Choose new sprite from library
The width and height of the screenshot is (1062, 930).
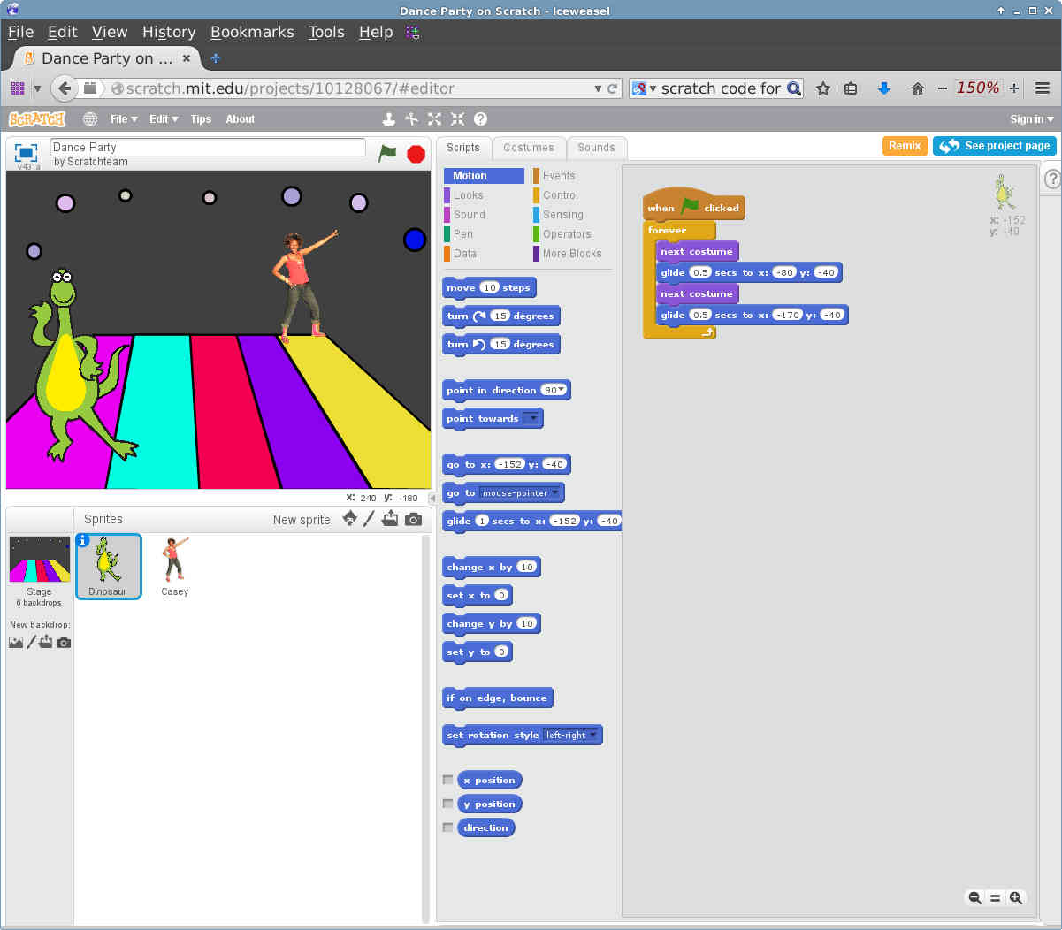click(350, 519)
